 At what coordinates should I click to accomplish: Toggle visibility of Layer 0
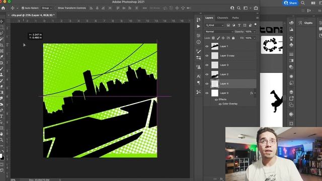pos(207,93)
